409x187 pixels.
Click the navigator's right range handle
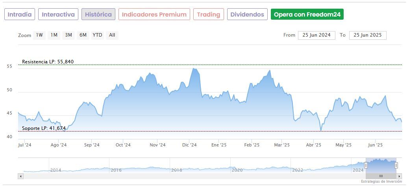point(396,165)
